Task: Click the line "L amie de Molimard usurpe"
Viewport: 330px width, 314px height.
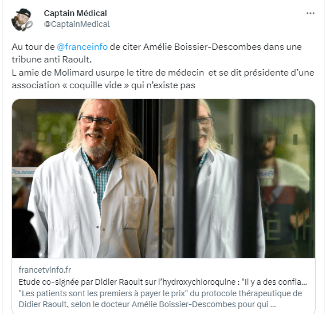Action: tap(163, 73)
